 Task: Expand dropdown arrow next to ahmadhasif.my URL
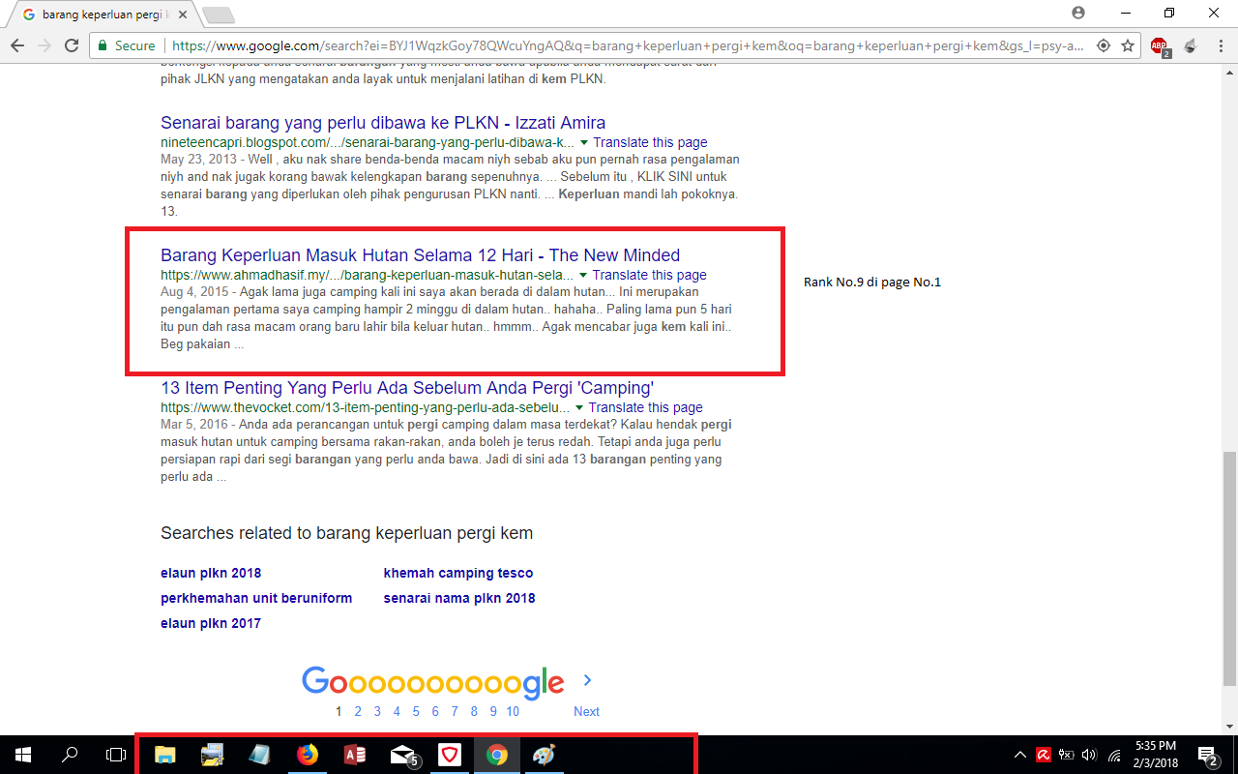pyautogui.click(x=583, y=275)
